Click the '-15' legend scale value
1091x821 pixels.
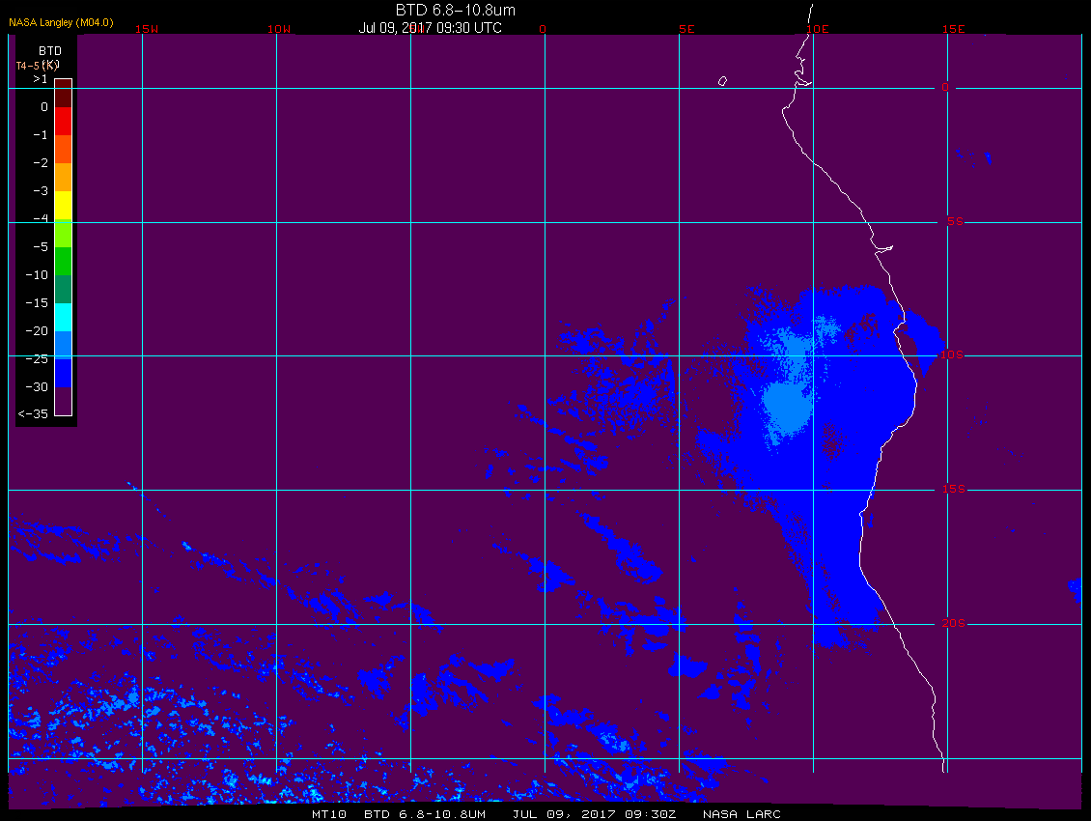pos(37,303)
